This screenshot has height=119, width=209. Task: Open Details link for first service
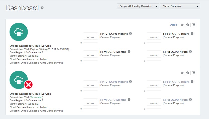coord(174,25)
